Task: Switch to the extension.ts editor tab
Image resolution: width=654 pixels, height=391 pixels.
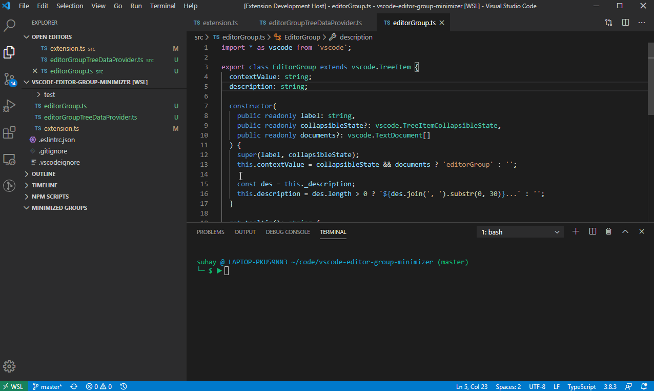Action: tap(216, 23)
